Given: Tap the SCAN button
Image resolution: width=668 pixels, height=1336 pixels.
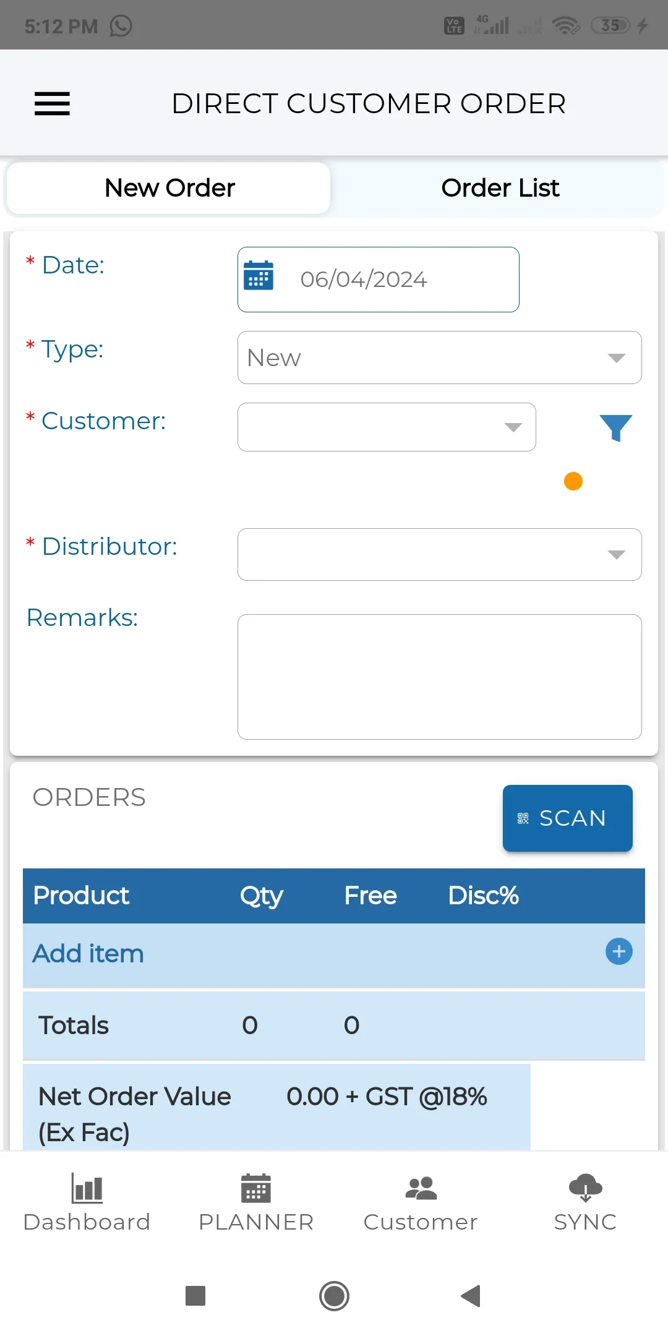Looking at the screenshot, I should pyautogui.click(x=568, y=818).
